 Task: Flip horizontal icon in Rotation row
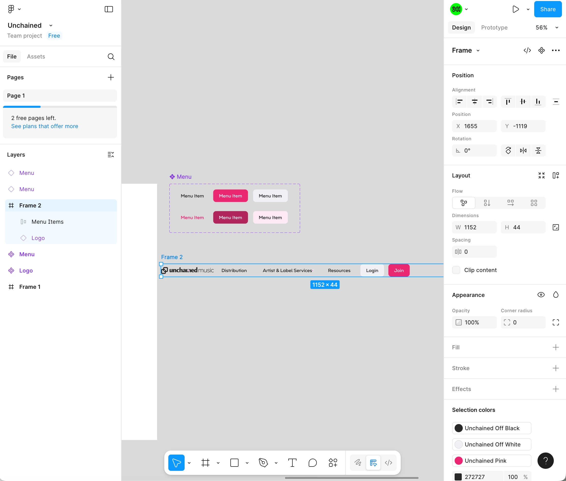(x=523, y=151)
